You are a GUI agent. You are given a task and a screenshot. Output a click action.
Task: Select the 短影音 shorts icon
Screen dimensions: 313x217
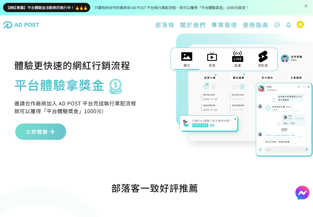click(263, 56)
